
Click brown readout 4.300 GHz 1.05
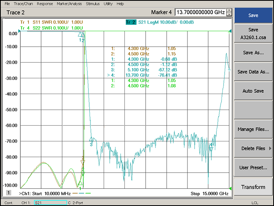[144, 49]
